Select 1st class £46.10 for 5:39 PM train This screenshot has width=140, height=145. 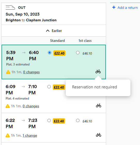78,52
